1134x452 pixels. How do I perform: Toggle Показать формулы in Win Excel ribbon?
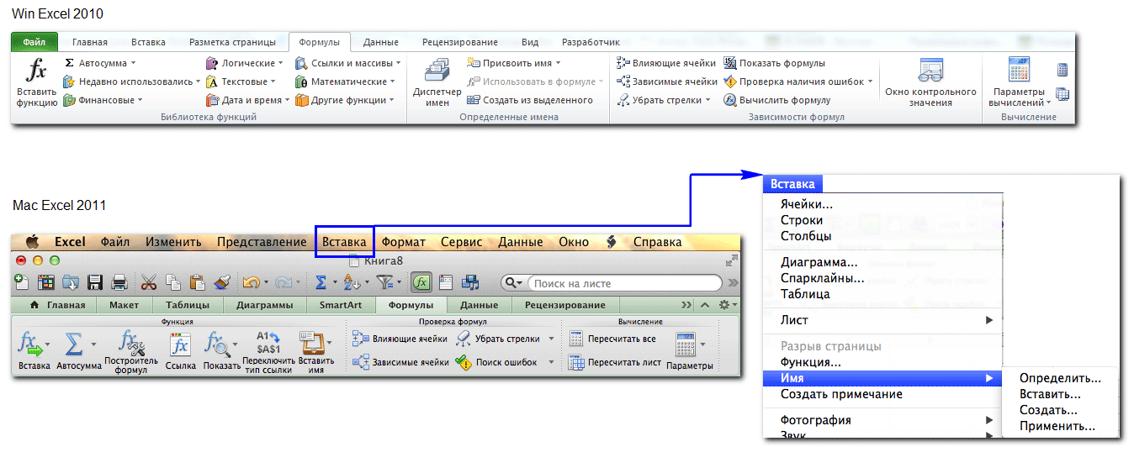click(775, 63)
